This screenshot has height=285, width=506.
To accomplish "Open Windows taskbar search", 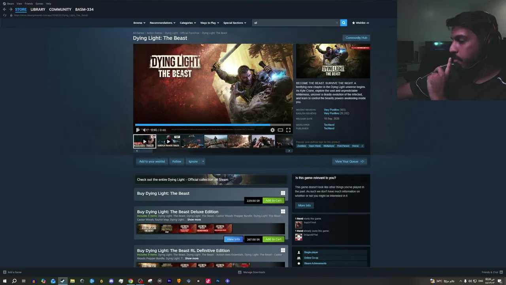I will point(14,281).
